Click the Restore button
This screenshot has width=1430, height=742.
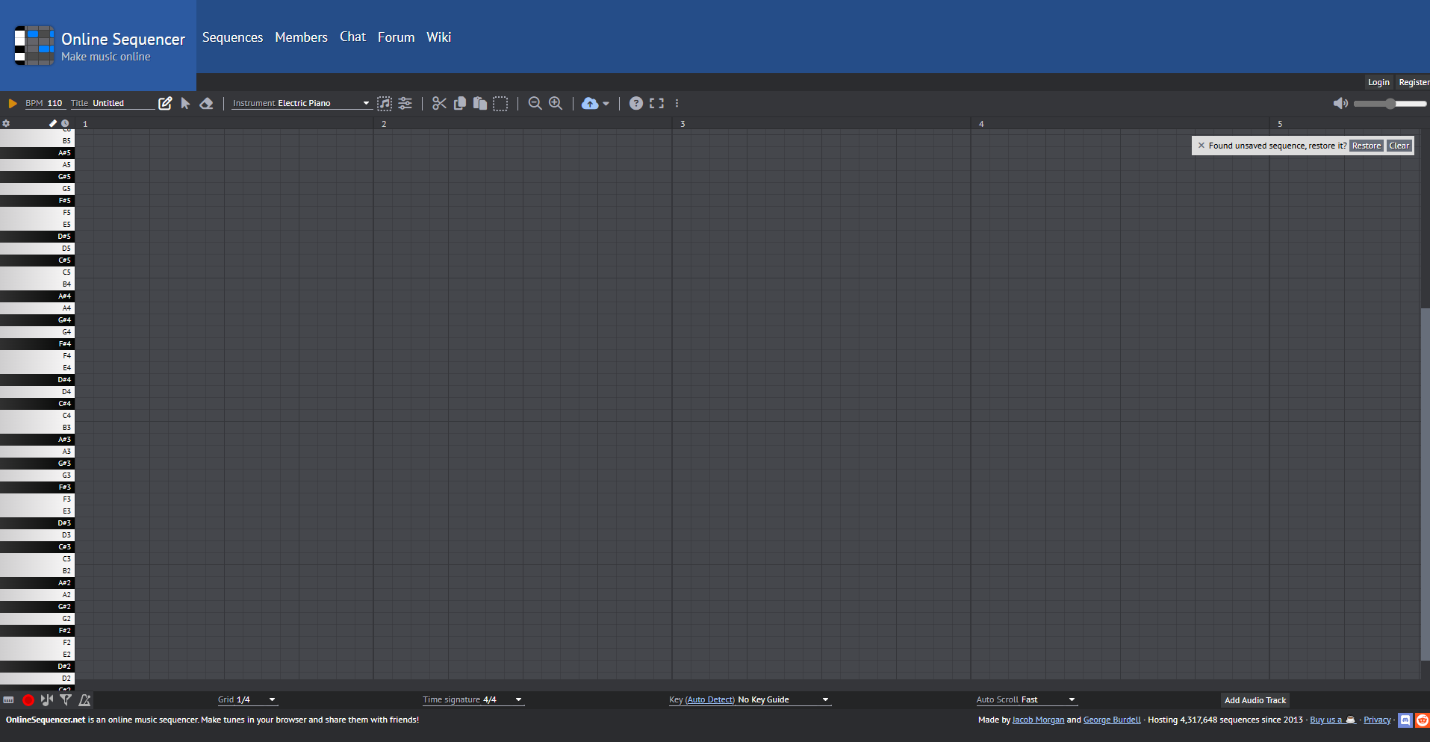click(x=1366, y=146)
